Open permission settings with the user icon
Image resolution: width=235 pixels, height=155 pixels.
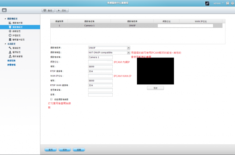10,52
